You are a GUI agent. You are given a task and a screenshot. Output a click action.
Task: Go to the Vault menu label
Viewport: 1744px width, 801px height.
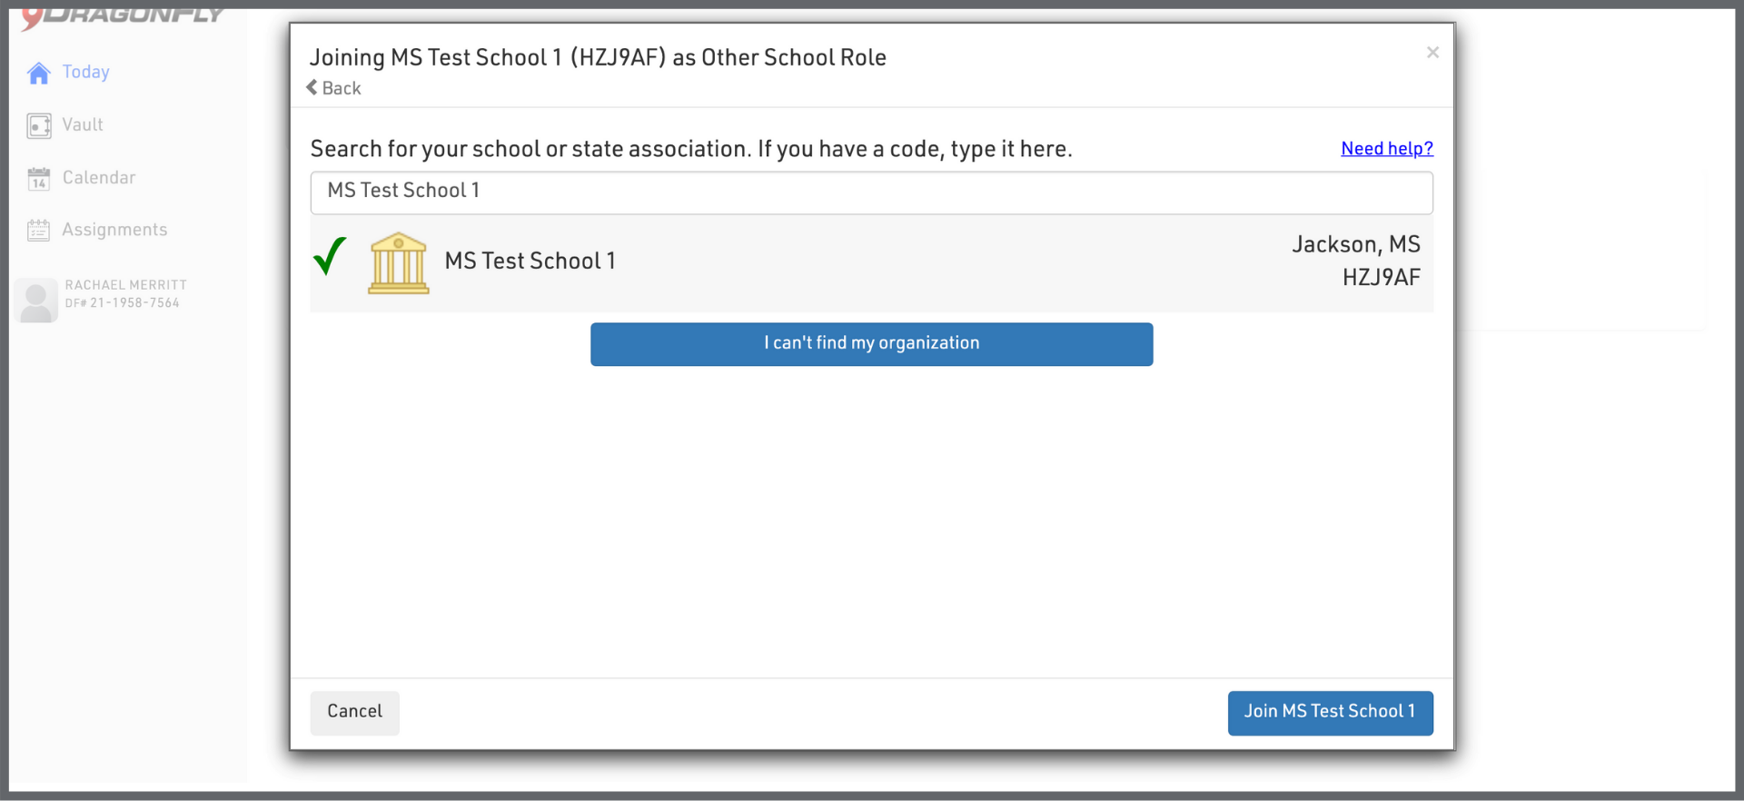pyautogui.click(x=83, y=125)
